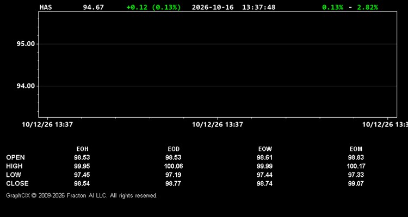Click EOH low value 97.45
This screenshot has height=217, width=408.
[x=82, y=175]
